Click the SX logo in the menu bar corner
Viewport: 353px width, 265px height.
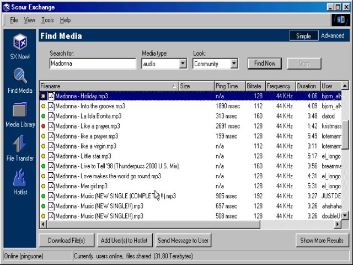(341, 20)
